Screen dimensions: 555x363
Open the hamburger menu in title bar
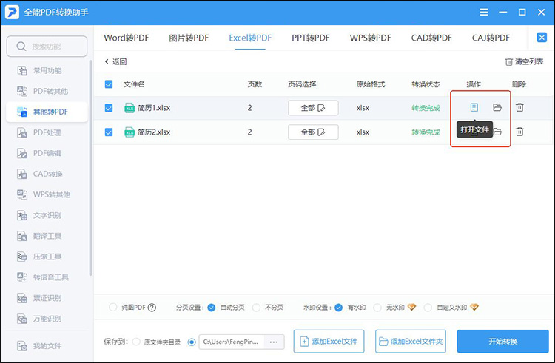point(483,13)
